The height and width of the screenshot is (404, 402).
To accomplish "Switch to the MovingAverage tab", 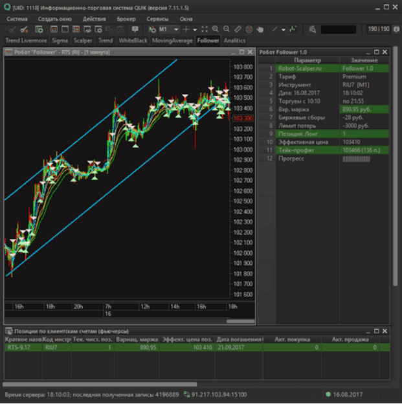I will (x=172, y=41).
